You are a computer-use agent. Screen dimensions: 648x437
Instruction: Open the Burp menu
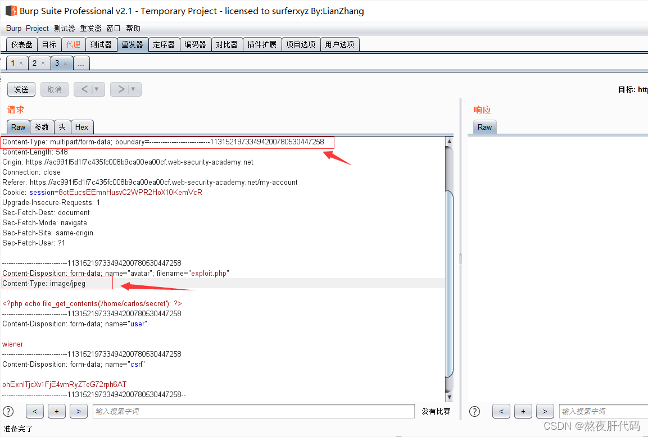tap(13, 28)
